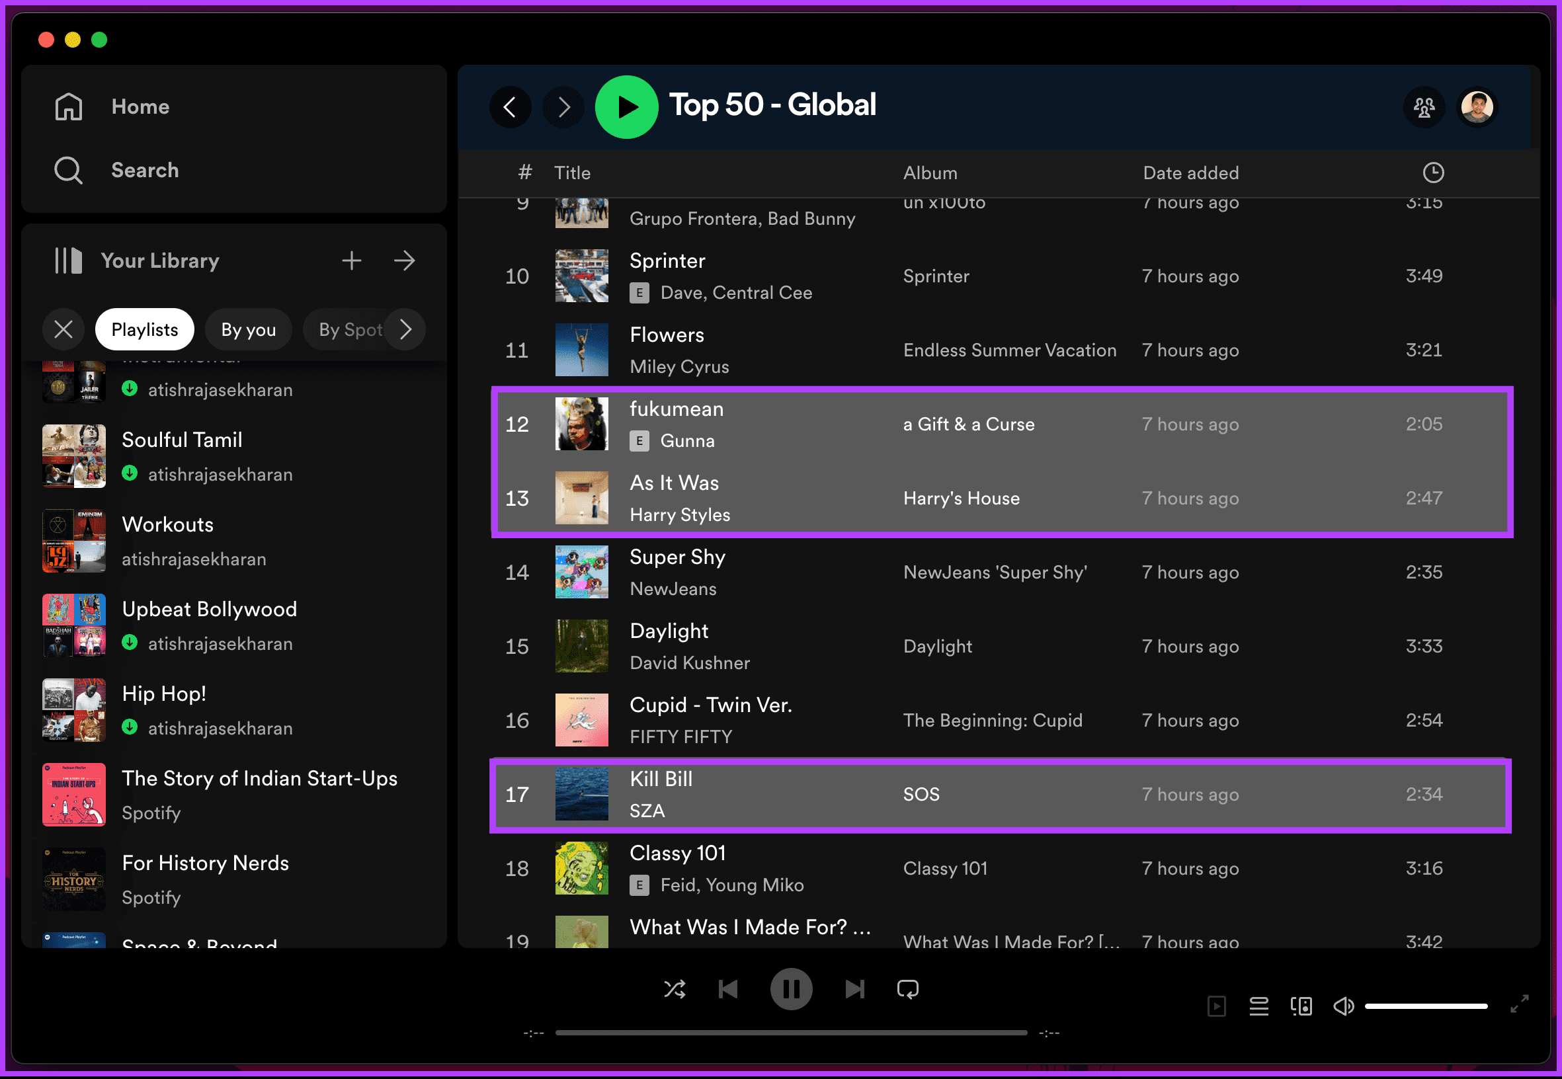Open artist link NewJeans
1562x1079 pixels.
tap(673, 589)
